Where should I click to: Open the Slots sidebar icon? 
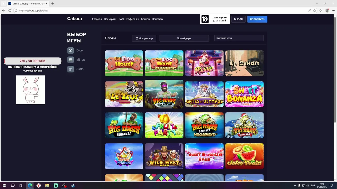(x=70, y=69)
